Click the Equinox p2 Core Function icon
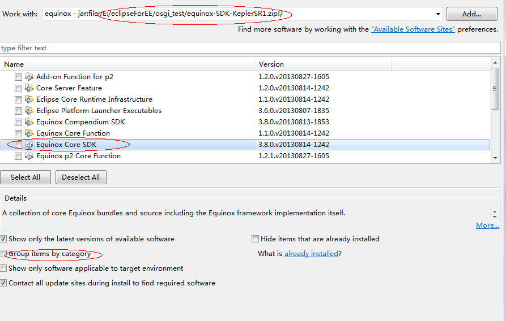Viewport: 506px width, 321px height. pos(29,156)
